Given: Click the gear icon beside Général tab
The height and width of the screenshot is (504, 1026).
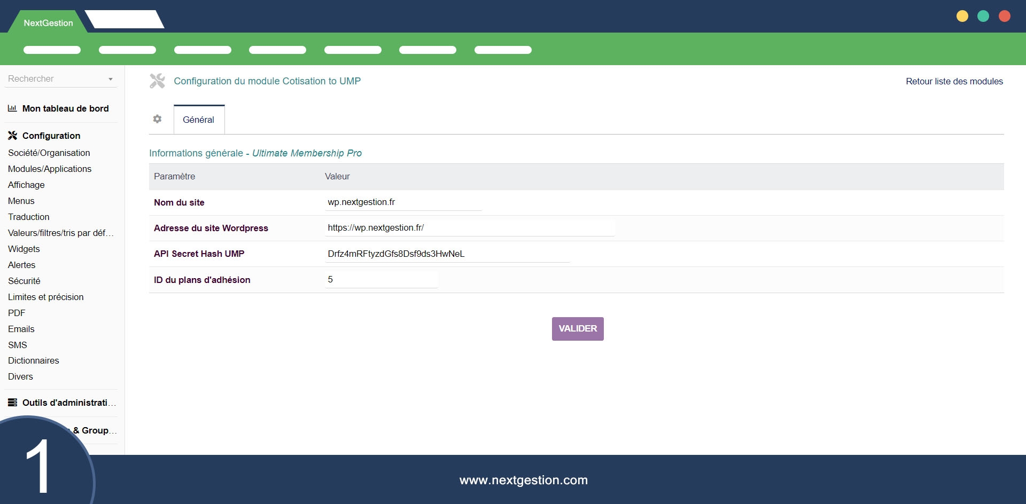Looking at the screenshot, I should tap(157, 119).
